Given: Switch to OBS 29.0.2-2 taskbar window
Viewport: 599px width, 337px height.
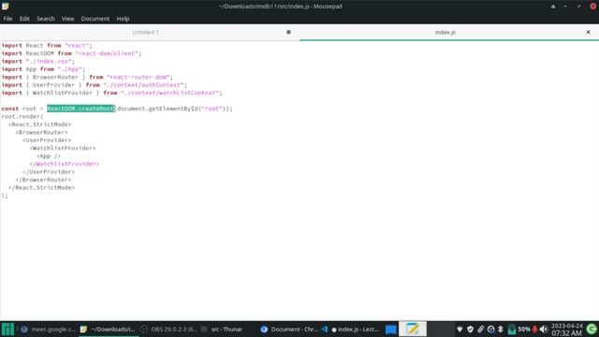Looking at the screenshot, I should [168, 329].
